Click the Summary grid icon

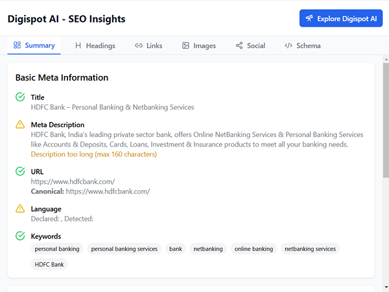17,45
